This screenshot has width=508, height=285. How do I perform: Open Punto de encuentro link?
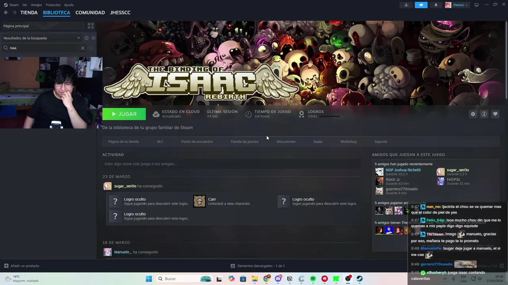[197, 141]
